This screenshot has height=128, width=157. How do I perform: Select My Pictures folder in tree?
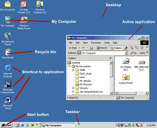tap(83, 85)
